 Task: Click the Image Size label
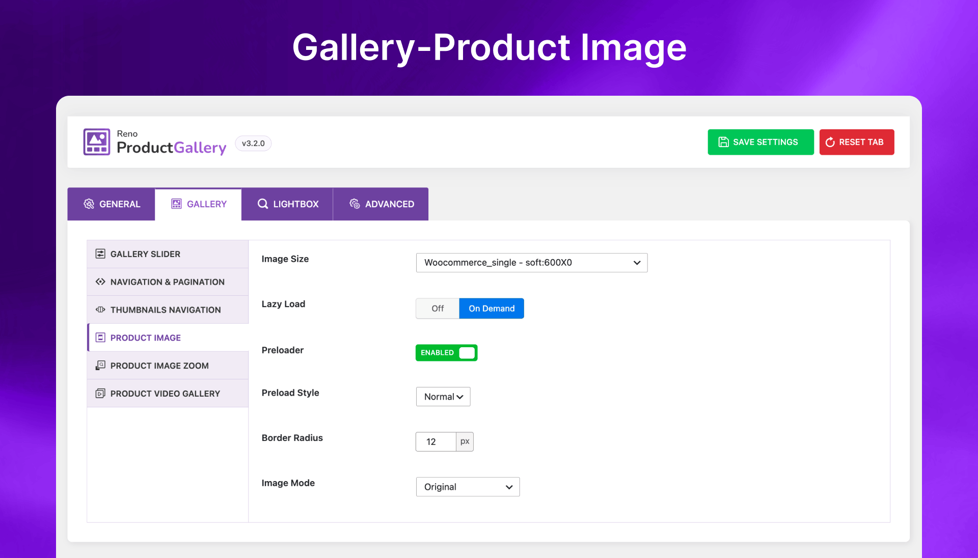[x=285, y=259]
